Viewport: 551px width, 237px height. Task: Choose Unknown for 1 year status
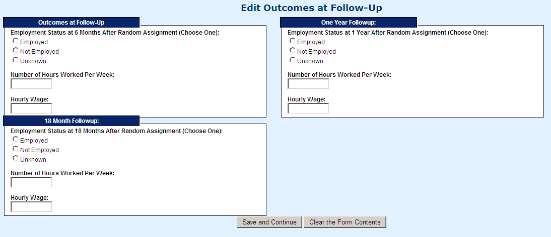tap(293, 60)
